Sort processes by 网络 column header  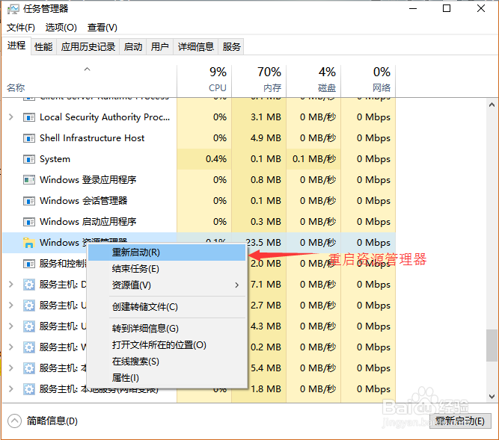tap(369, 81)
